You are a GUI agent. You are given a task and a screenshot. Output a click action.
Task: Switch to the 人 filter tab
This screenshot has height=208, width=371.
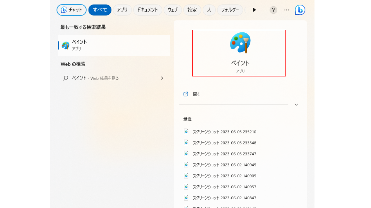pyautogui.click(x=209, y=10)
